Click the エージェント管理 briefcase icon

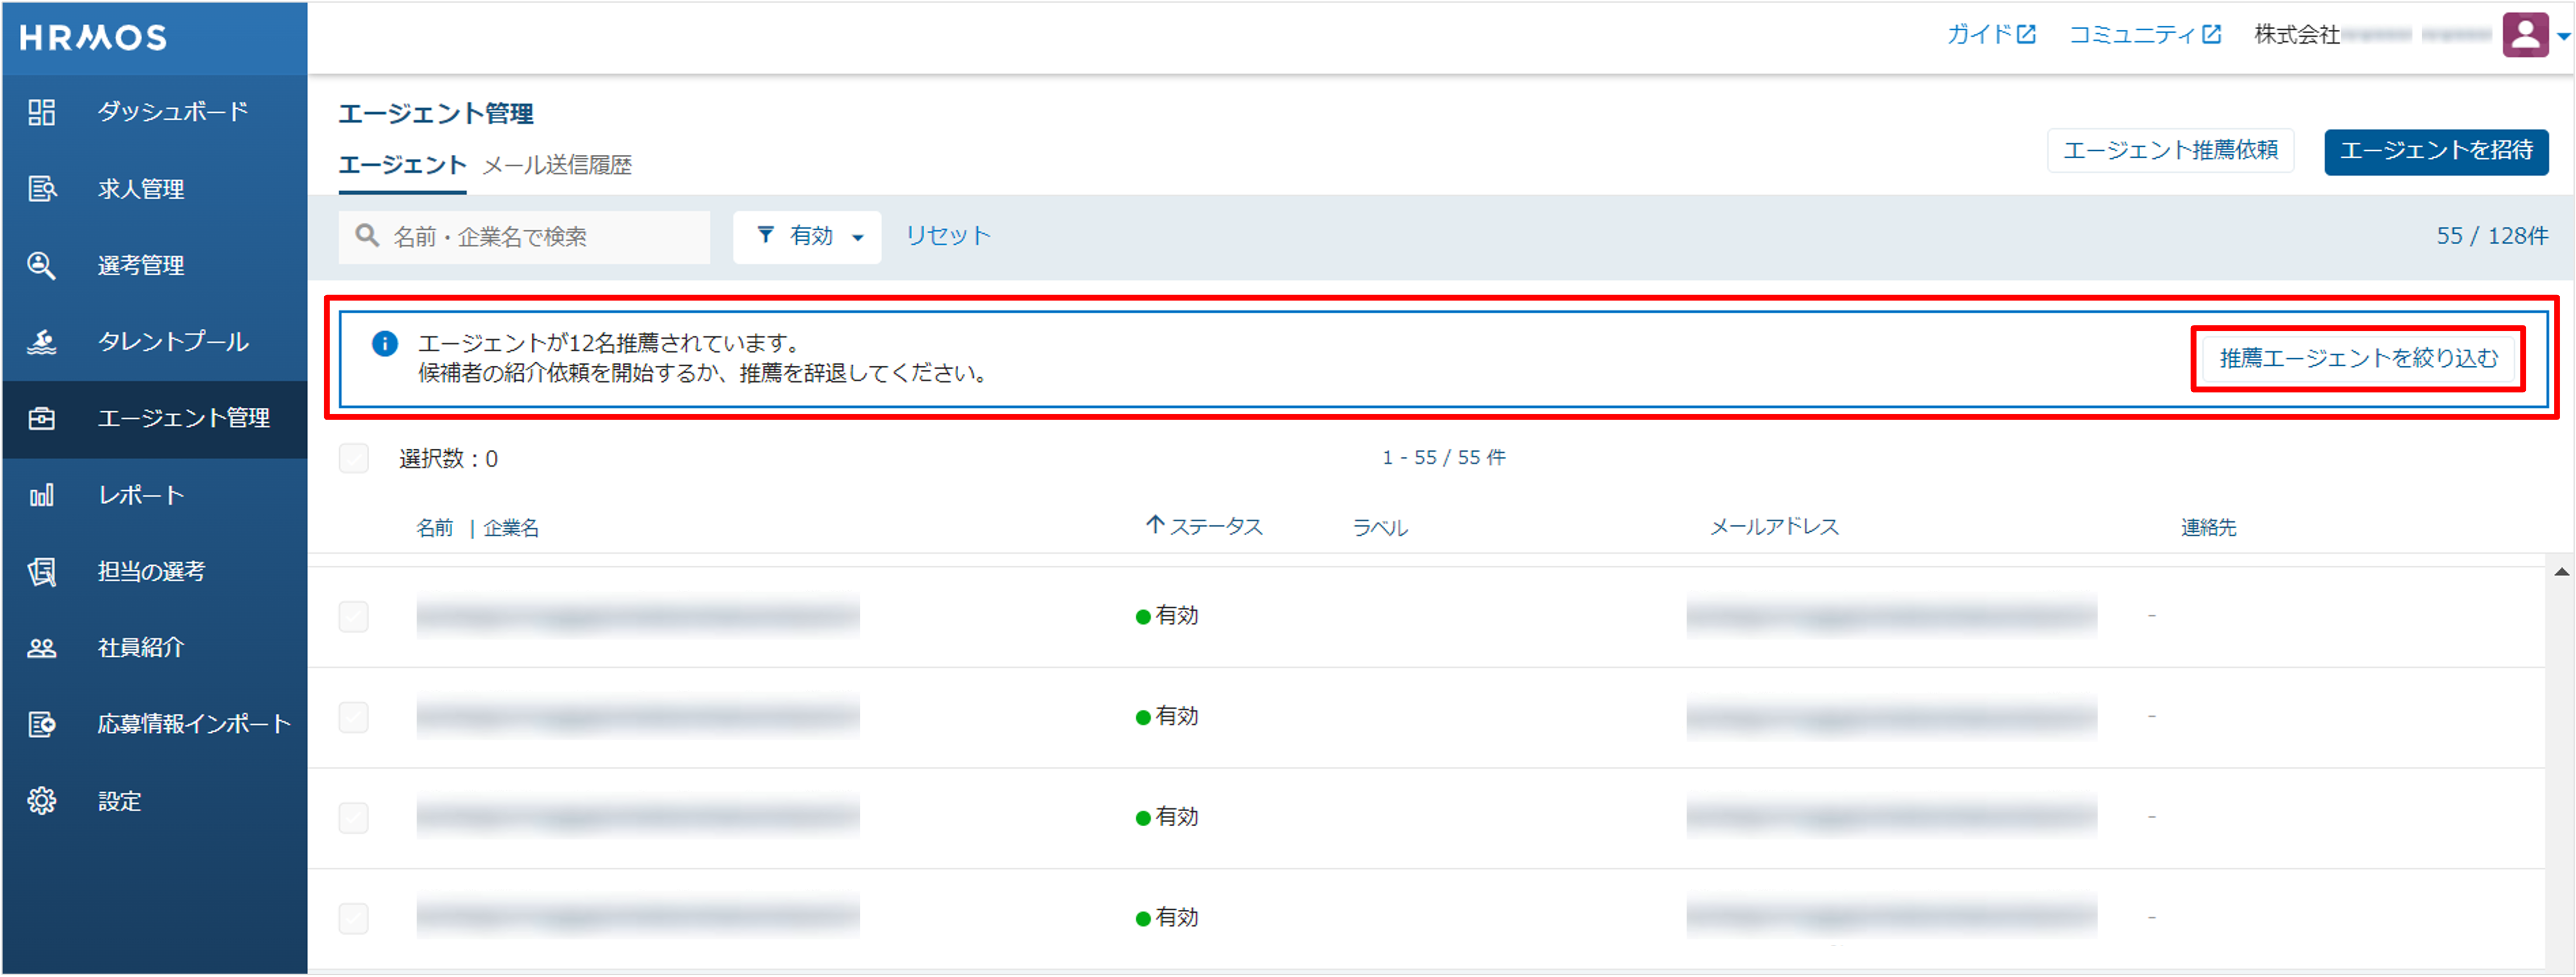tap(41, 418)
